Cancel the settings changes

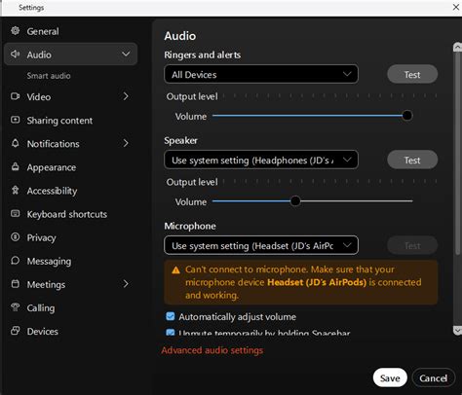(433, 377)
